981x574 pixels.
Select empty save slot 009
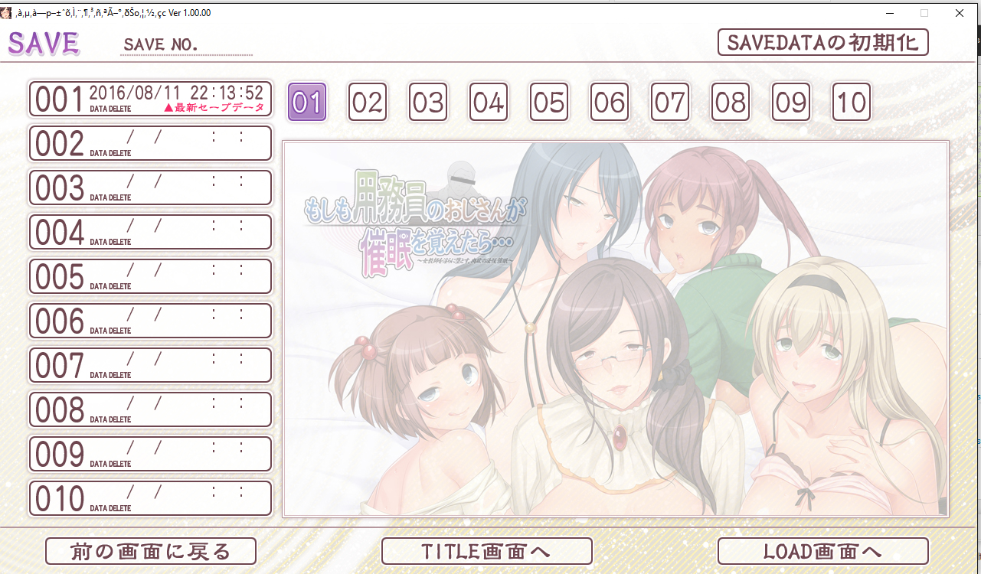point(150,454)
